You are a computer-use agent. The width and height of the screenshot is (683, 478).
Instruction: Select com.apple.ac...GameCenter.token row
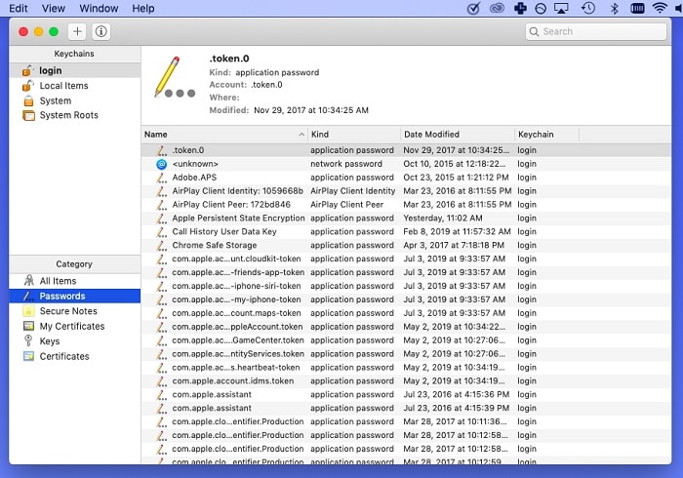406,340
